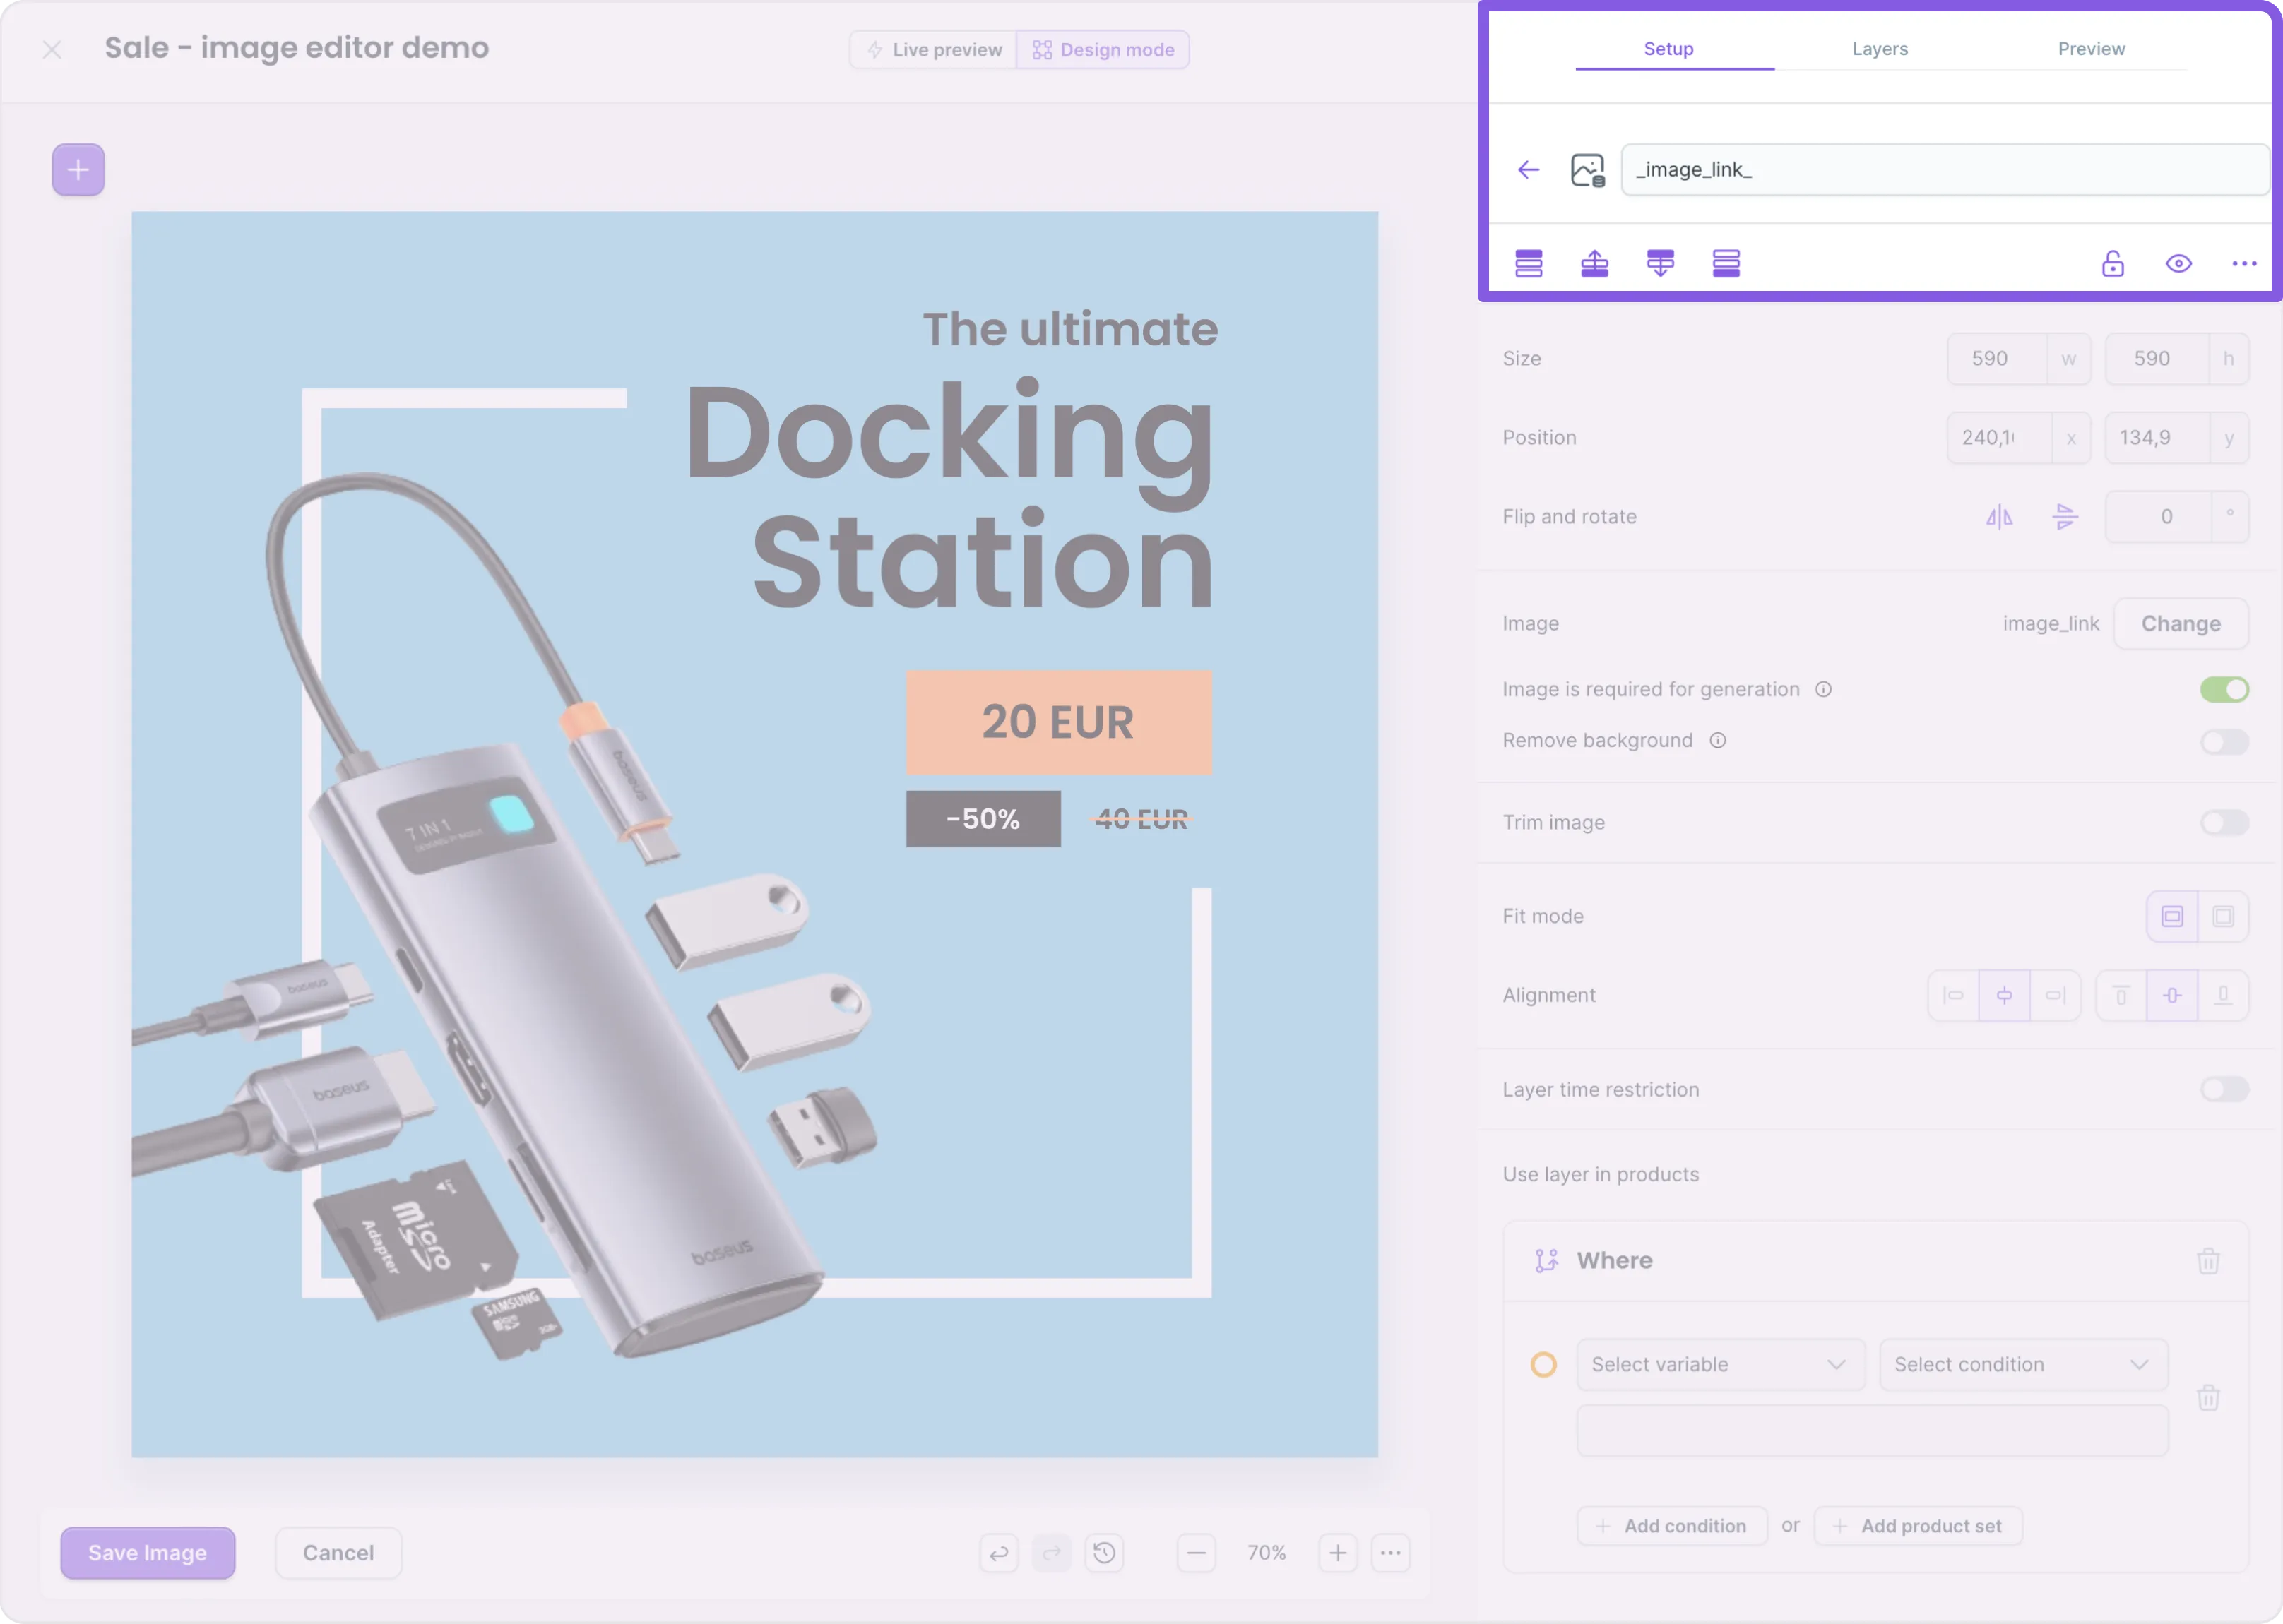Redo the last action
This screenshot has width=2283, height=1624.
point(1052,1553)
